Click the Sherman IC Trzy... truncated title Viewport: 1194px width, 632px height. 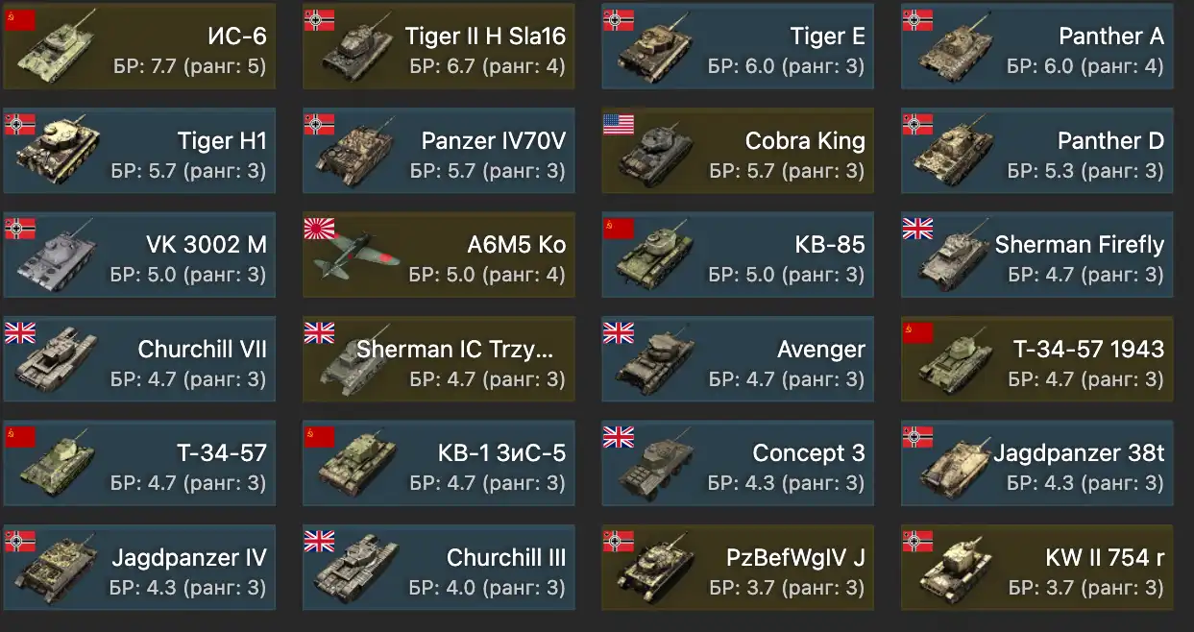point(454,350)
